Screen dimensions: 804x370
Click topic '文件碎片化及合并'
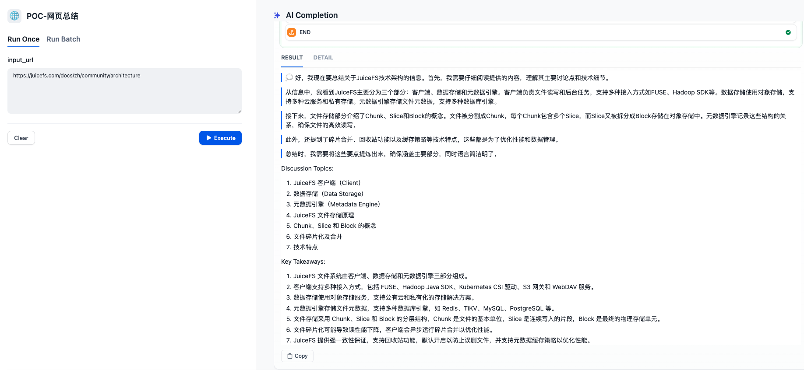click(318, 237)
